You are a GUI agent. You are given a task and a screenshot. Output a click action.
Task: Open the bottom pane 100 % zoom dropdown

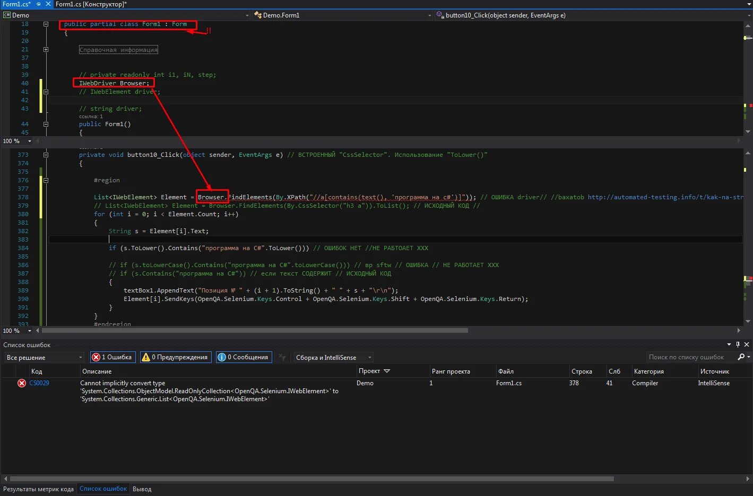(x=30, y=331)
